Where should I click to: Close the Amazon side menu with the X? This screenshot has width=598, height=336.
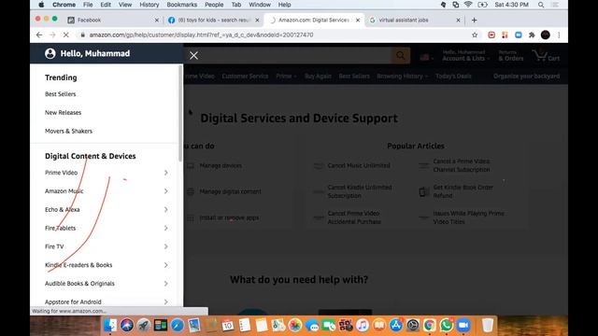(x=193, y=56)
